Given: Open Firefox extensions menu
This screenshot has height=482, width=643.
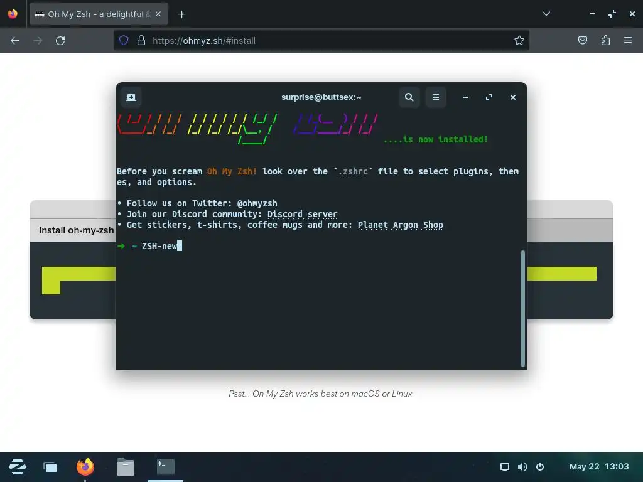Looking at the screenshot, I should [605, 40].
